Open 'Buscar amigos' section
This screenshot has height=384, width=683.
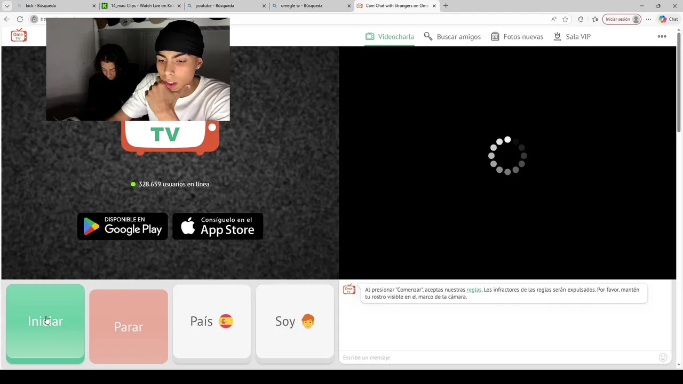[452, 37]
